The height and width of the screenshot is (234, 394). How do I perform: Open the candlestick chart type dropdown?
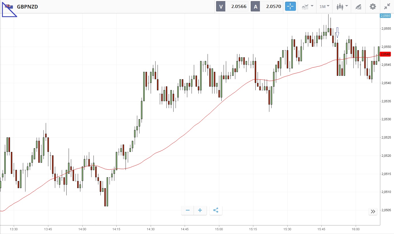point(342,6)
